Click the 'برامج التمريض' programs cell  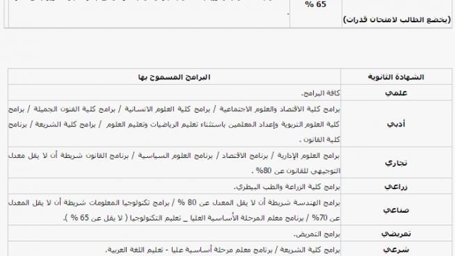pos(317,234)
